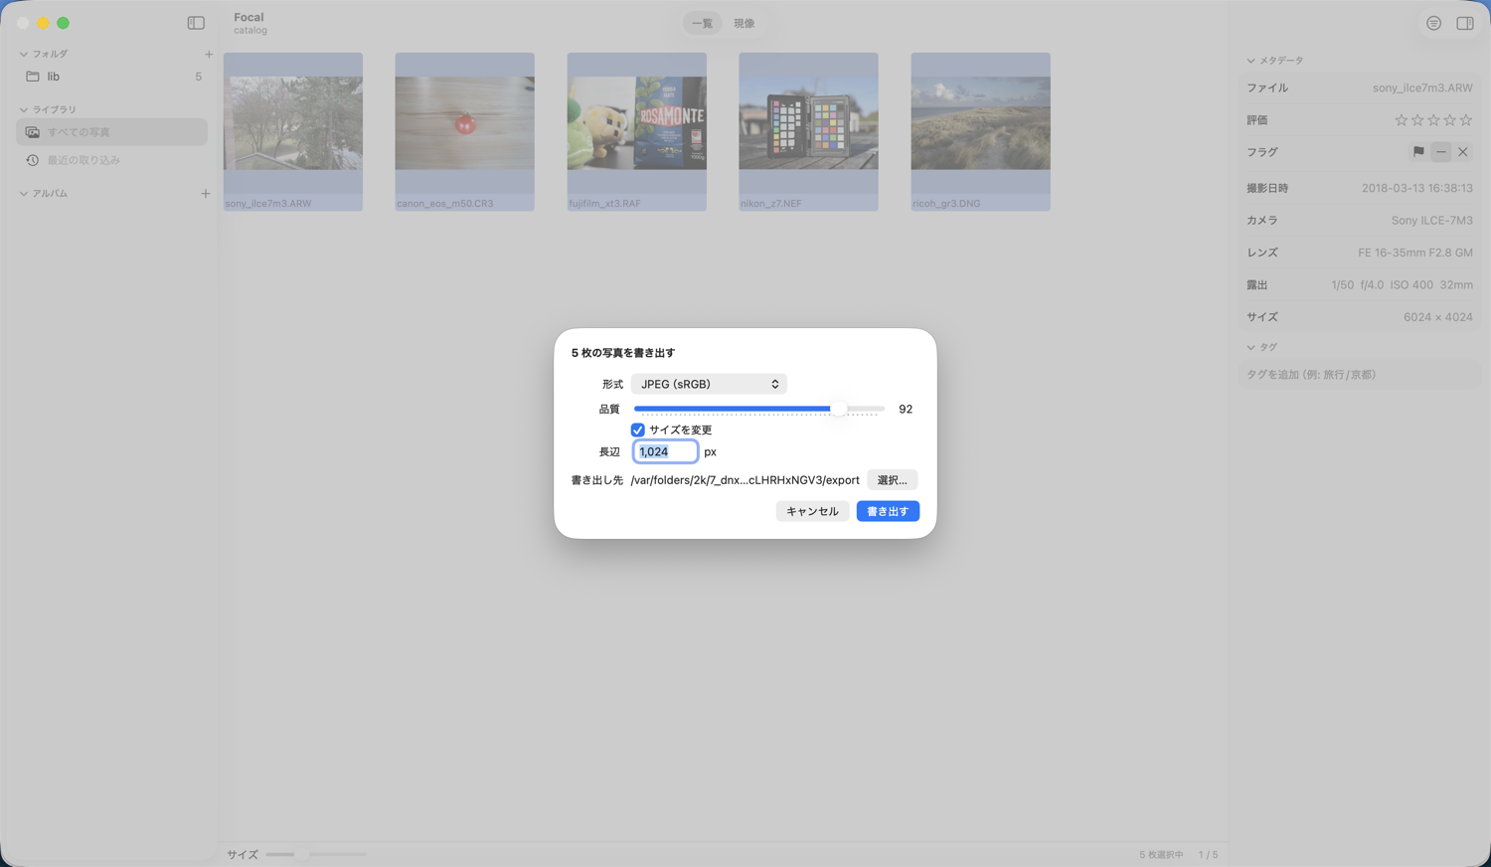Open the 形式 JPEG (sRGB) dropdown
The image size is (1491, 867).
pos(709,384)
